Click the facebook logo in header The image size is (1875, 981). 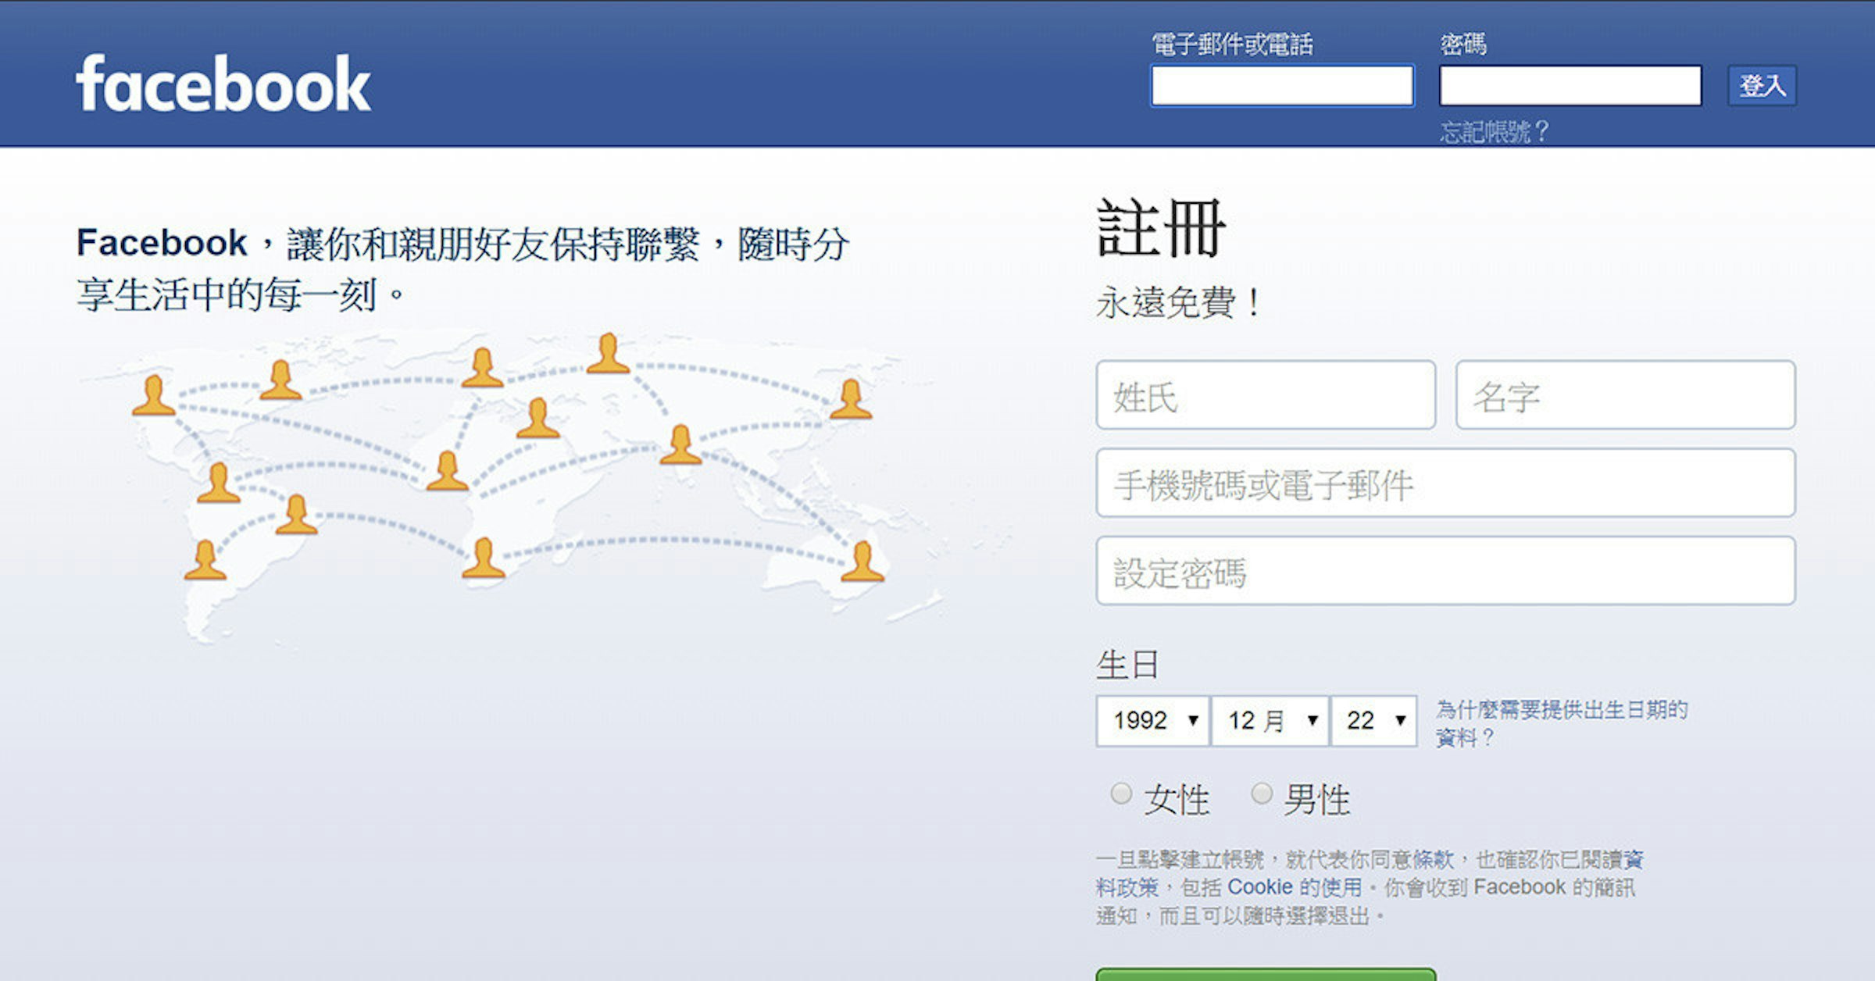223,83
